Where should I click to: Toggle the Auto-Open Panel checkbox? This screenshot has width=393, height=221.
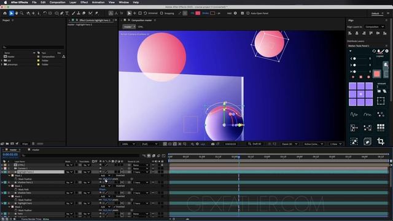click(x=248, y=14)
